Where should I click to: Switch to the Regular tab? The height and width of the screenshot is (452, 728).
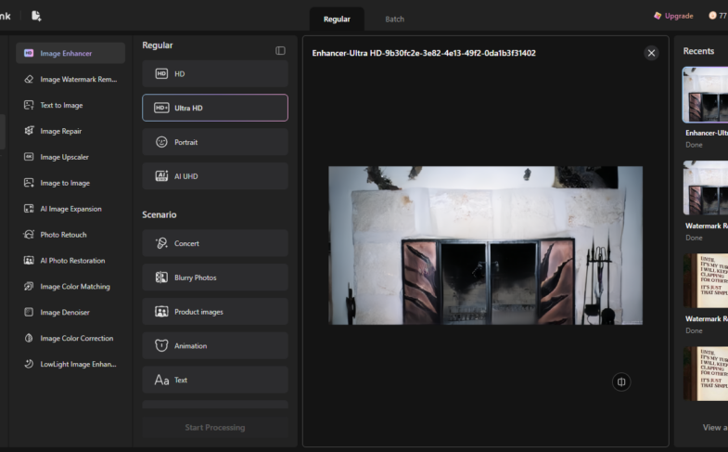(337, 19)
